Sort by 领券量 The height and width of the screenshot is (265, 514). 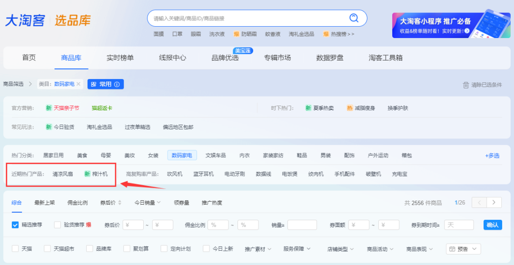(x=181, y=203)
